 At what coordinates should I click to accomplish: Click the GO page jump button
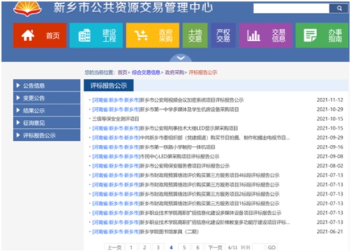pyautogui.click(x=272, y=248)
